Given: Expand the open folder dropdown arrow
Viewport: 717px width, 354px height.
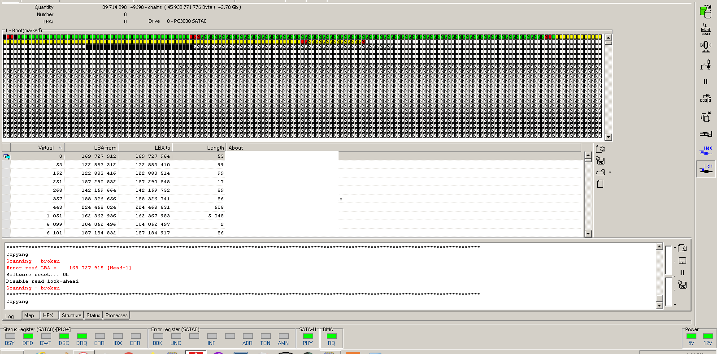Looking at the screenshot, I should 610,173.
